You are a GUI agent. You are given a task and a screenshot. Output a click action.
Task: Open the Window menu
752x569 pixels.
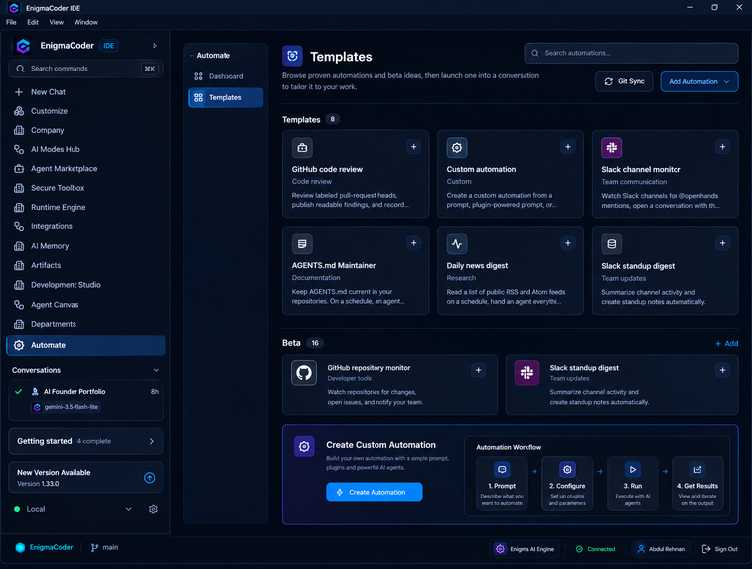[85, 22]
